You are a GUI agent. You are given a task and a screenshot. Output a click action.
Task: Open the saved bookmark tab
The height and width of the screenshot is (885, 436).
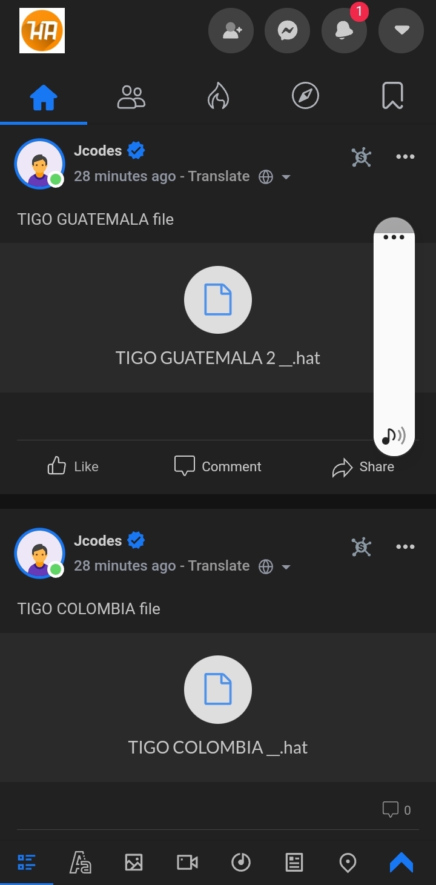(392, 96)
